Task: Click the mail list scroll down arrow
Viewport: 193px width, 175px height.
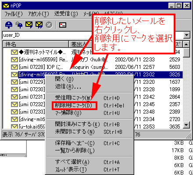Action: tap(186, 125)
